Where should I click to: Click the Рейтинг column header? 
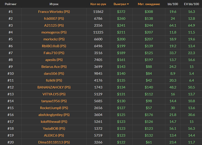[x=10, y=4]
